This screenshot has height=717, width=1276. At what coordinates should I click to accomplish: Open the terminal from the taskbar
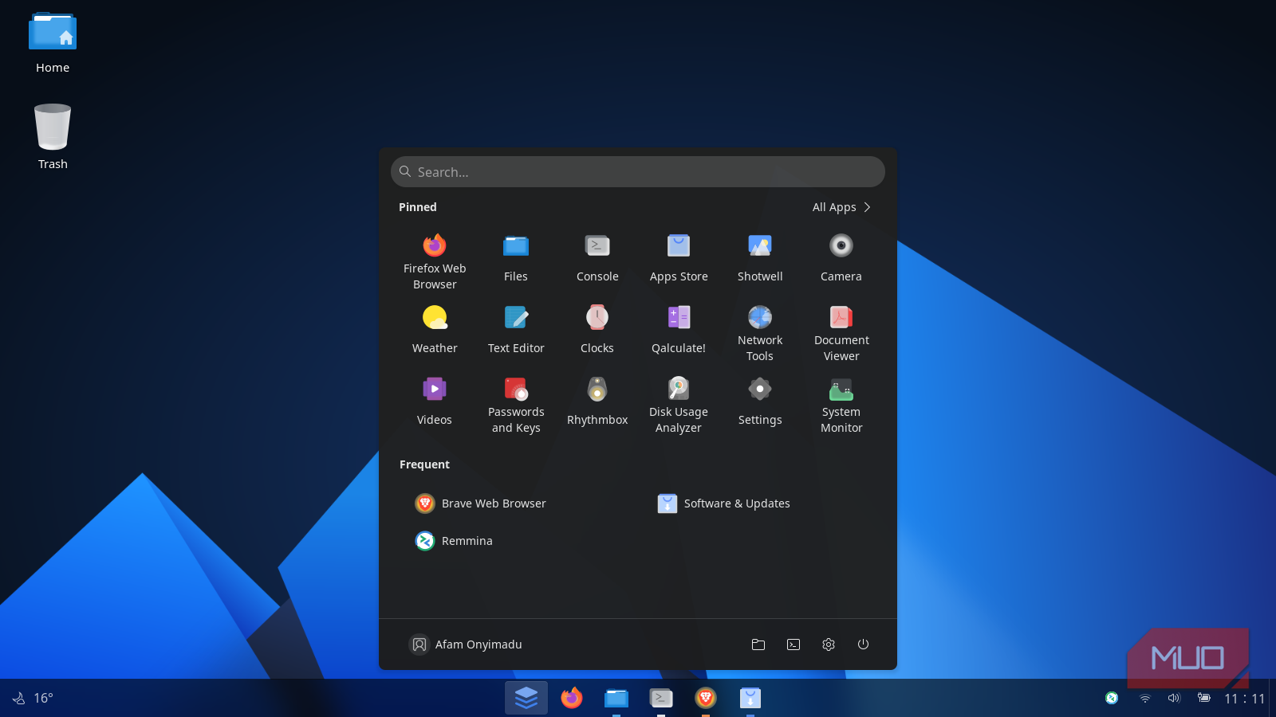(661, 699)
